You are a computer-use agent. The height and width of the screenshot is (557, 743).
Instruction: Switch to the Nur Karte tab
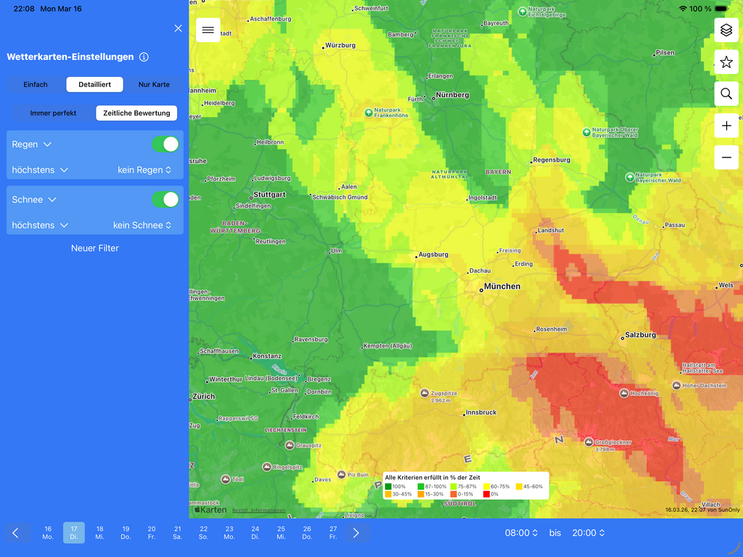point(154,85)
